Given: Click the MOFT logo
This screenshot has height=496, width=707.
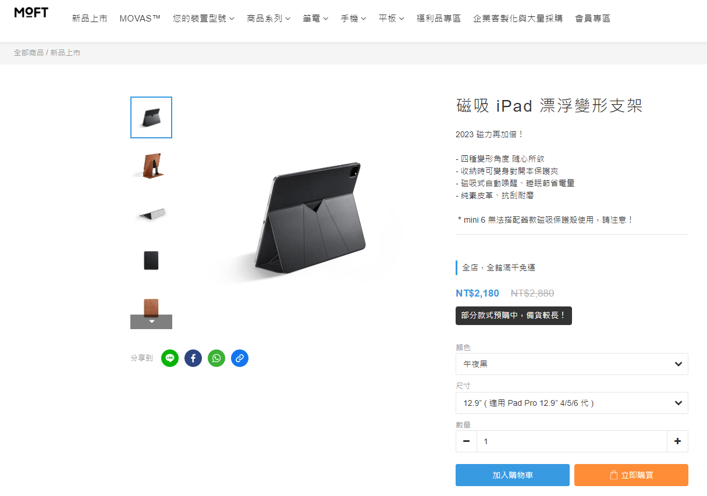Looking at the screenshot, I should (x=31, y=13).
